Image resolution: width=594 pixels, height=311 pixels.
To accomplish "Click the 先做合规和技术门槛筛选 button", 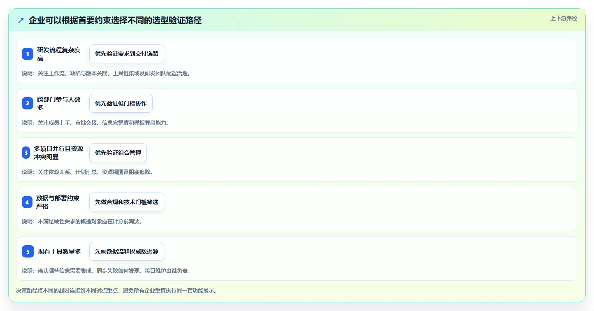I will pos(127,202).
